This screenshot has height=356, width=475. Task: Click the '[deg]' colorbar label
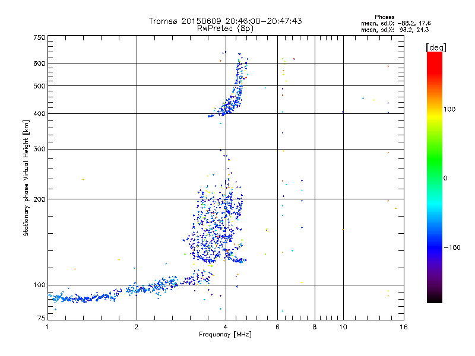point(436,47)
